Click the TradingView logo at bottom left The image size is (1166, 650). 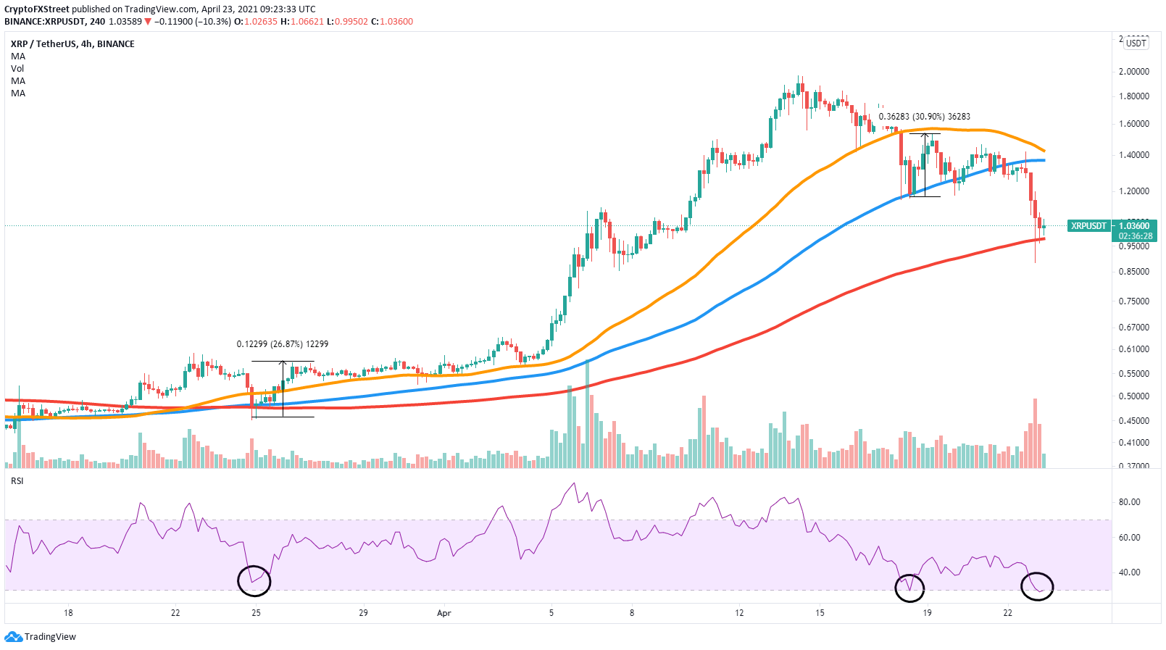click(x=41, y=637)
